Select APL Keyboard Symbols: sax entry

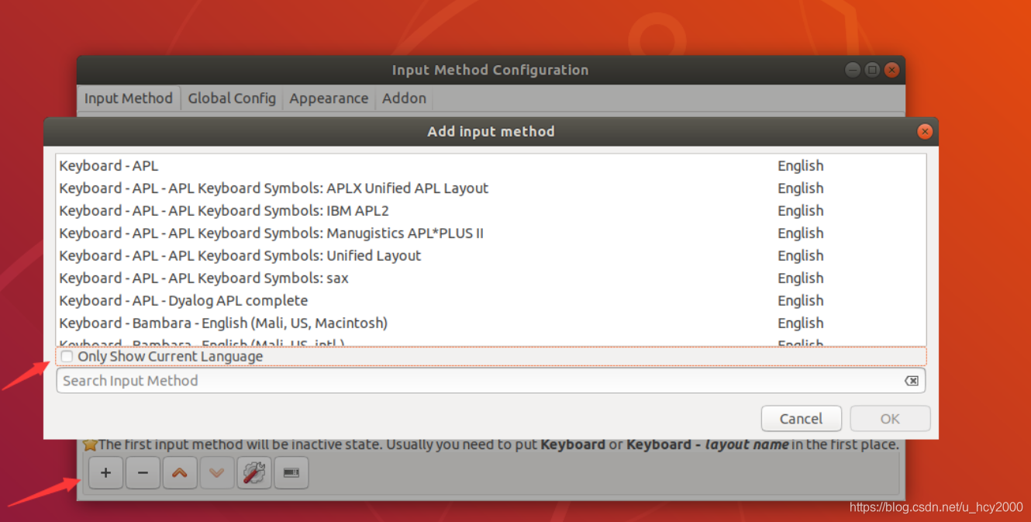(x=491, y=278)
